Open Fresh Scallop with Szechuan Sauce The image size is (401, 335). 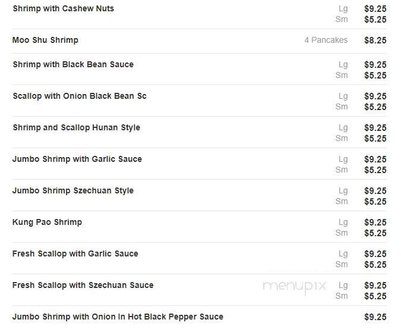[83, 285]
